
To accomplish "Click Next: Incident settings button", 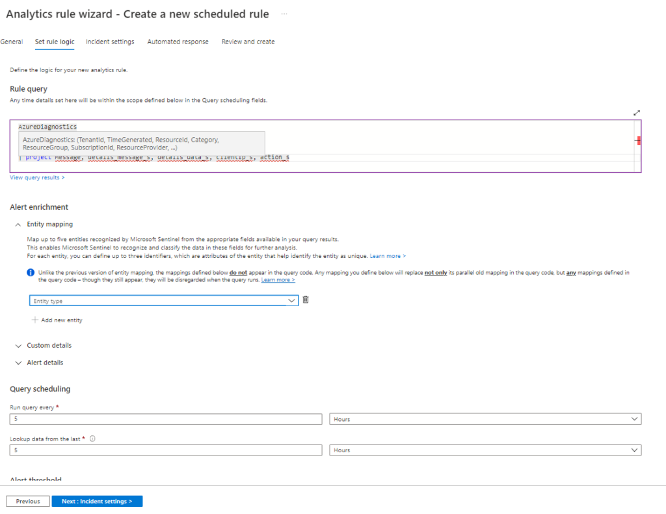I will tap(97, 501).
